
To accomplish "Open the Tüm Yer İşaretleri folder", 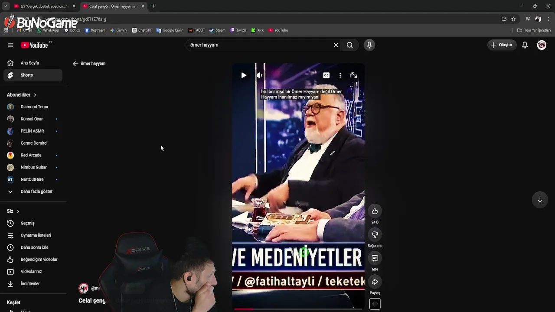I will pos(534,30).
